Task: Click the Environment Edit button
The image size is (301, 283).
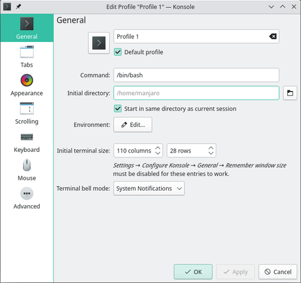Action: 133,125
